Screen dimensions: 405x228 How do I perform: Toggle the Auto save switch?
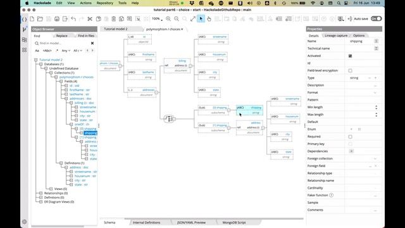point(376,18)
